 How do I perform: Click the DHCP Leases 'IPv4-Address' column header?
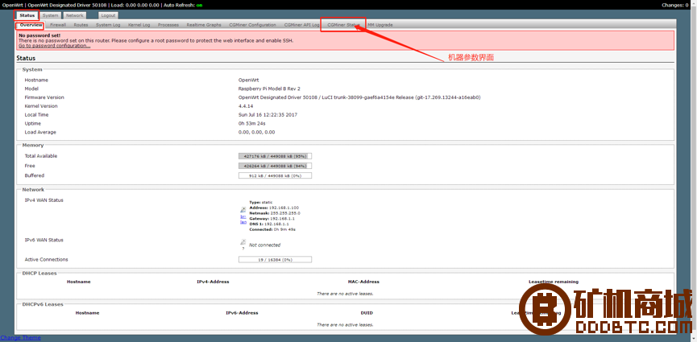tap(213, 282)
